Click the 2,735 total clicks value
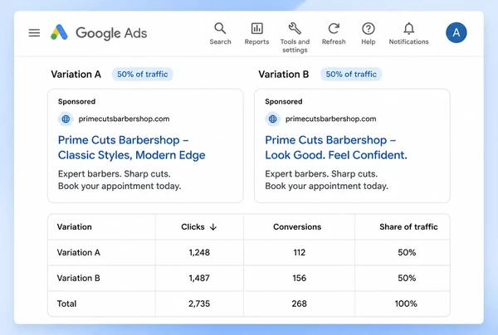498x335 pixels. (x=199, y=303)
